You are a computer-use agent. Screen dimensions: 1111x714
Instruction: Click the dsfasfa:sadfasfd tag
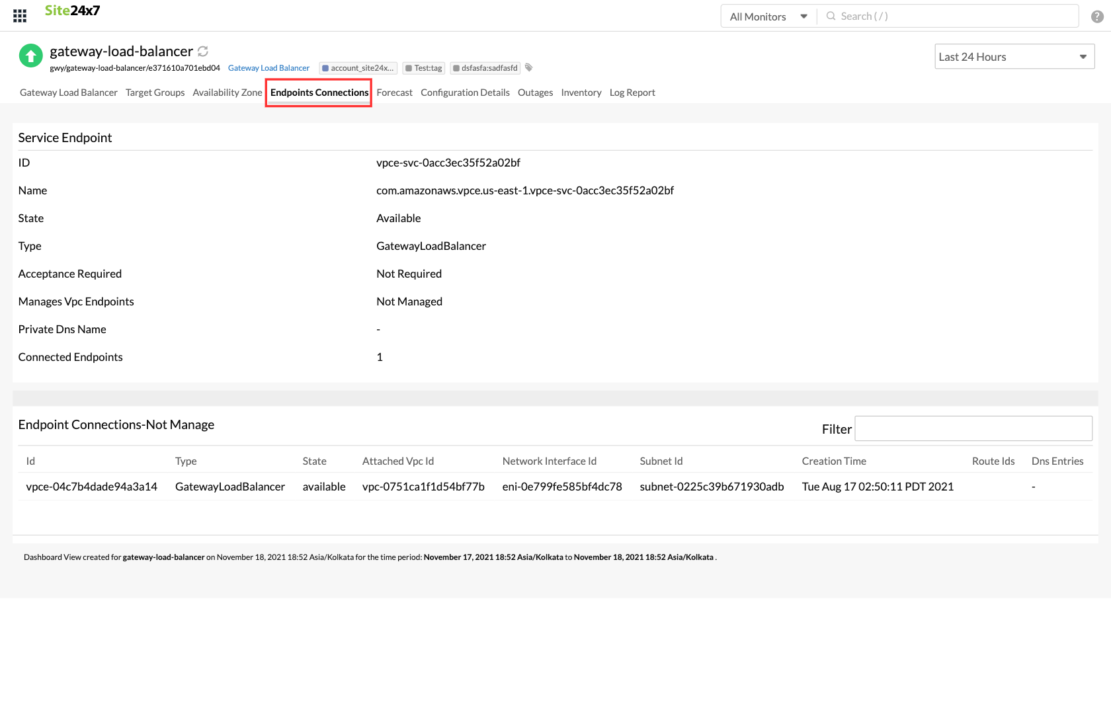(485, 68)
